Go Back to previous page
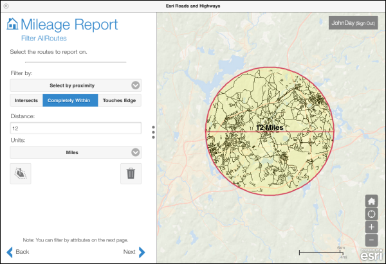The width and height of the screenshot is (386, 264). pos(18,252)
